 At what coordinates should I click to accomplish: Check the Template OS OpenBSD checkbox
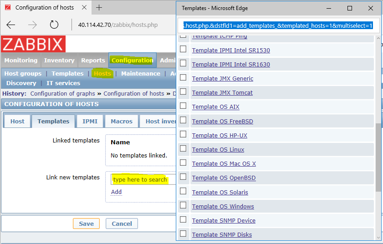pyautogui.click(x=183, y=177)
